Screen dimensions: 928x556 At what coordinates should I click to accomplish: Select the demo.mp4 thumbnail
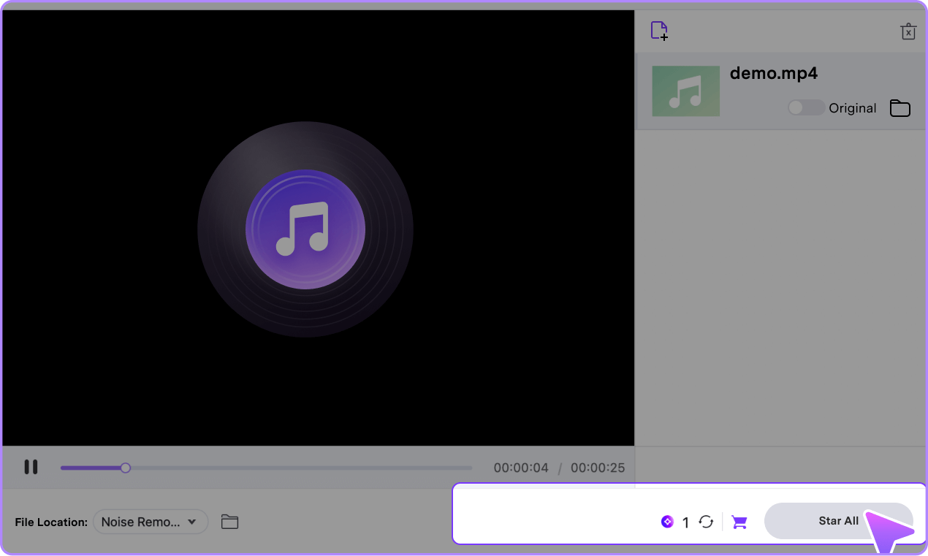pyautogui.click(x=685, y=91)
